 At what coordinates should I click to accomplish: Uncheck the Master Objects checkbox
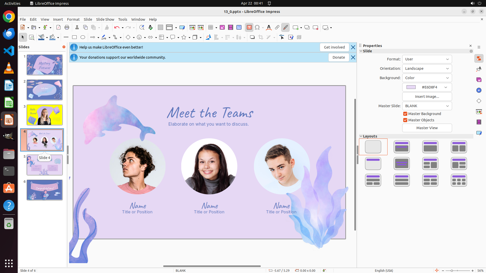(x=405, y=120)
